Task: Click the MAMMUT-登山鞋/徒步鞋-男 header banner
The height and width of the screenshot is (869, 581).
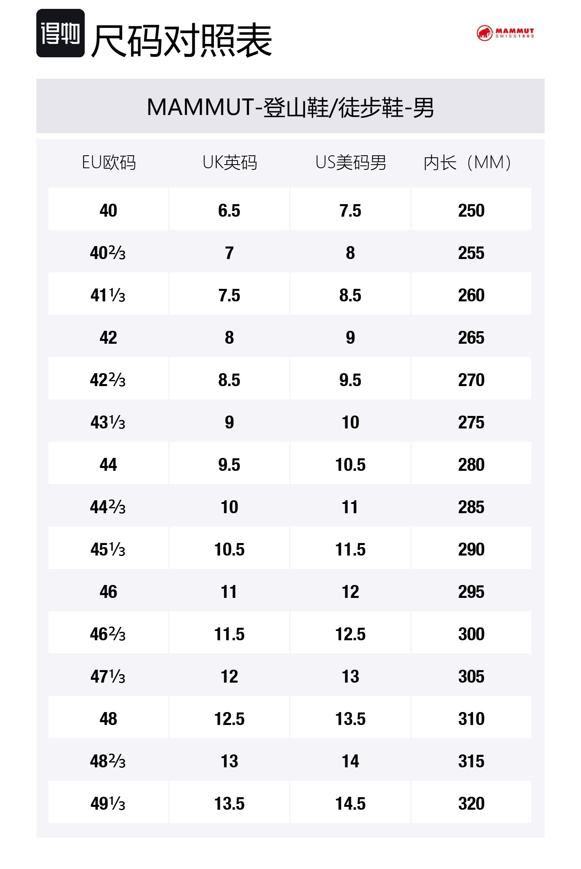Action: [x=290, y=106]
